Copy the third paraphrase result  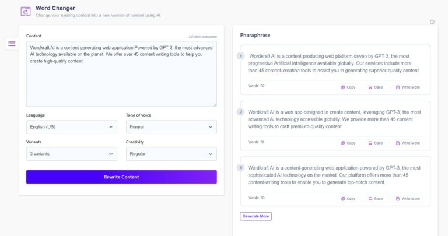coord(348,198)
